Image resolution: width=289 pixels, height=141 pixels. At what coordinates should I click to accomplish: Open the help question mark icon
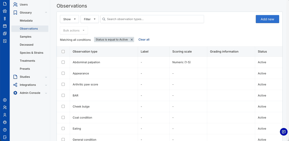point(5,130)
